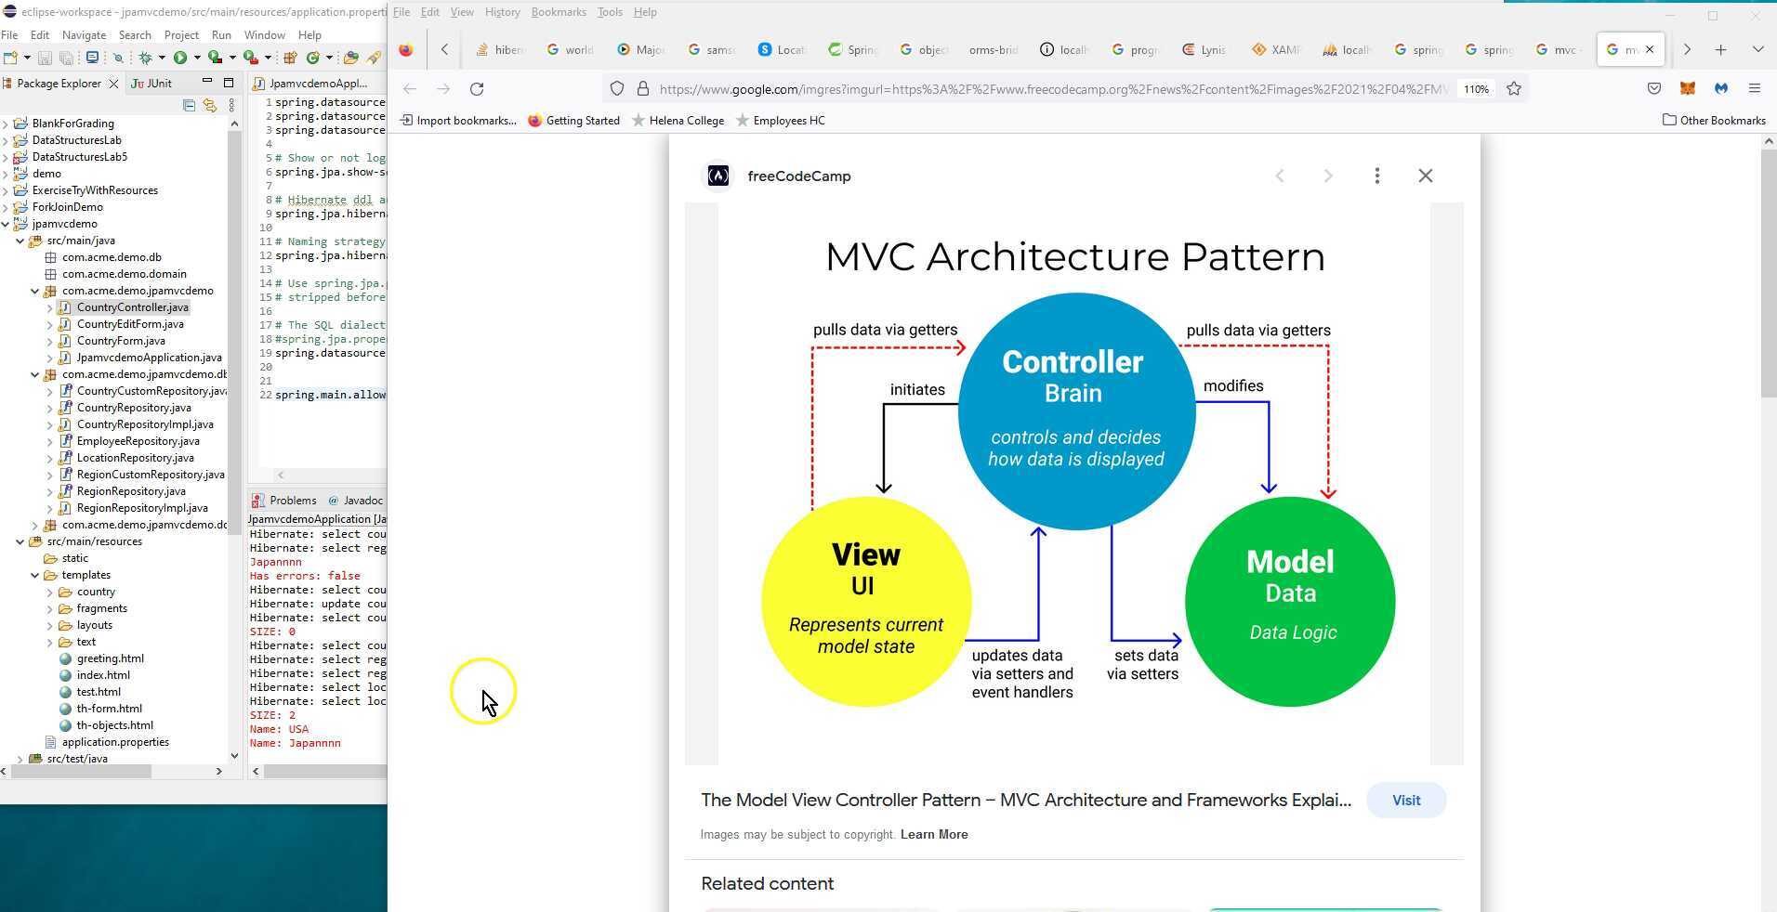Image resolution: width=1777 pixels, height=912 pixels.
Task: Open the Navigate menu in Eclipse
Action: click(x=84, y=35)
